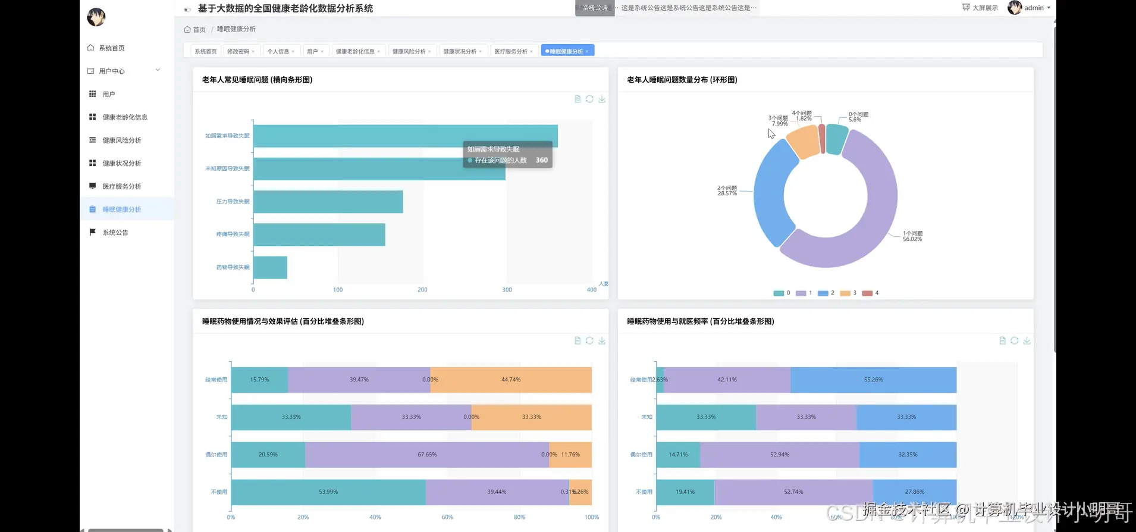The image size is (1136, 532).
Task: Click the 3个问题 orange donut segment
Action: point(804,142)
